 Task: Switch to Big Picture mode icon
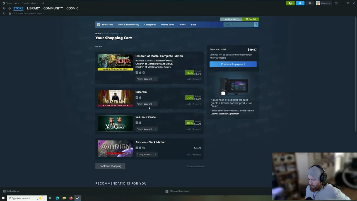point(336,3)
